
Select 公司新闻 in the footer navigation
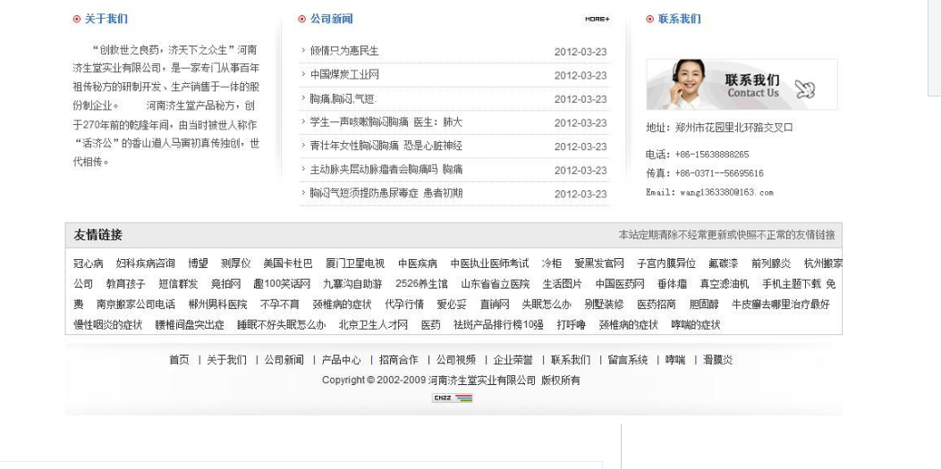(x=284, y=360)
